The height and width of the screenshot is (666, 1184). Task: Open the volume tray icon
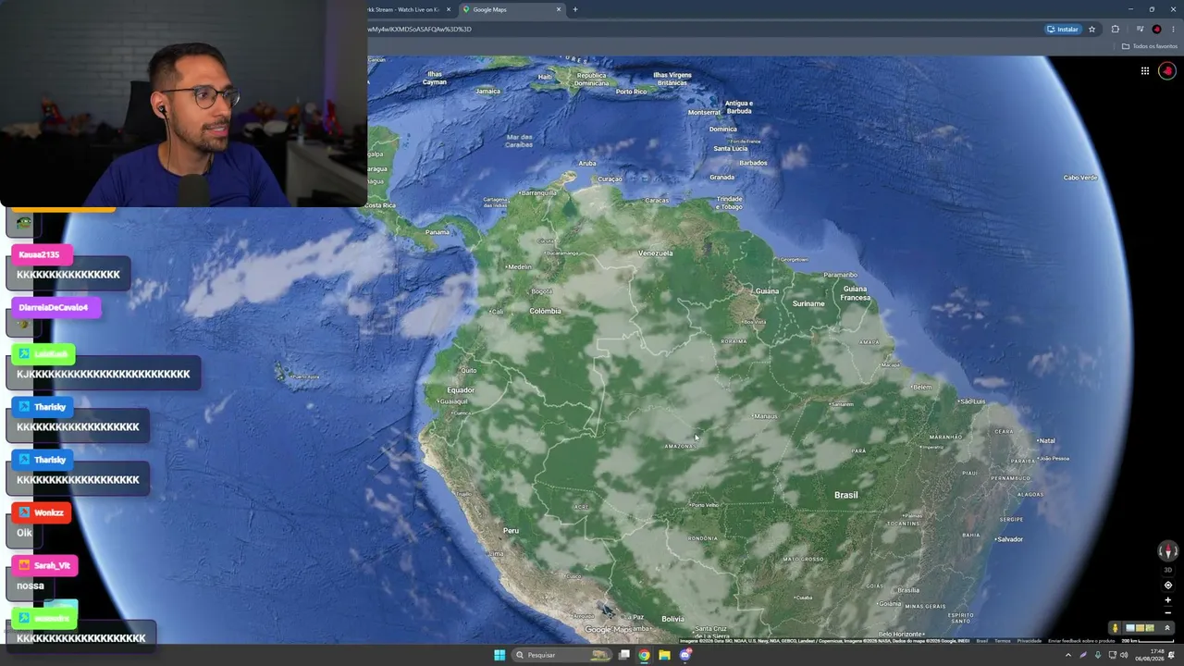pos(1124,655)
